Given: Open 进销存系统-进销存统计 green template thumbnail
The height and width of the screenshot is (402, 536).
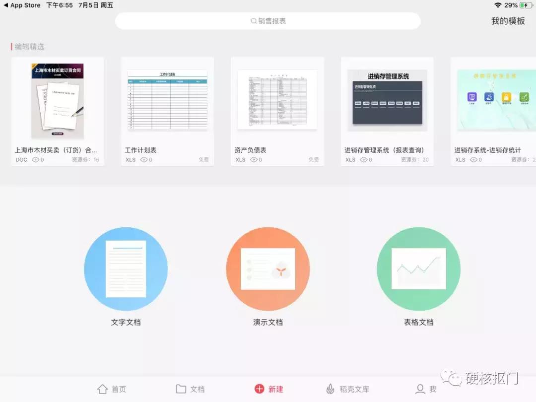Looking at the screenshot, I should [x=496, y=100].
